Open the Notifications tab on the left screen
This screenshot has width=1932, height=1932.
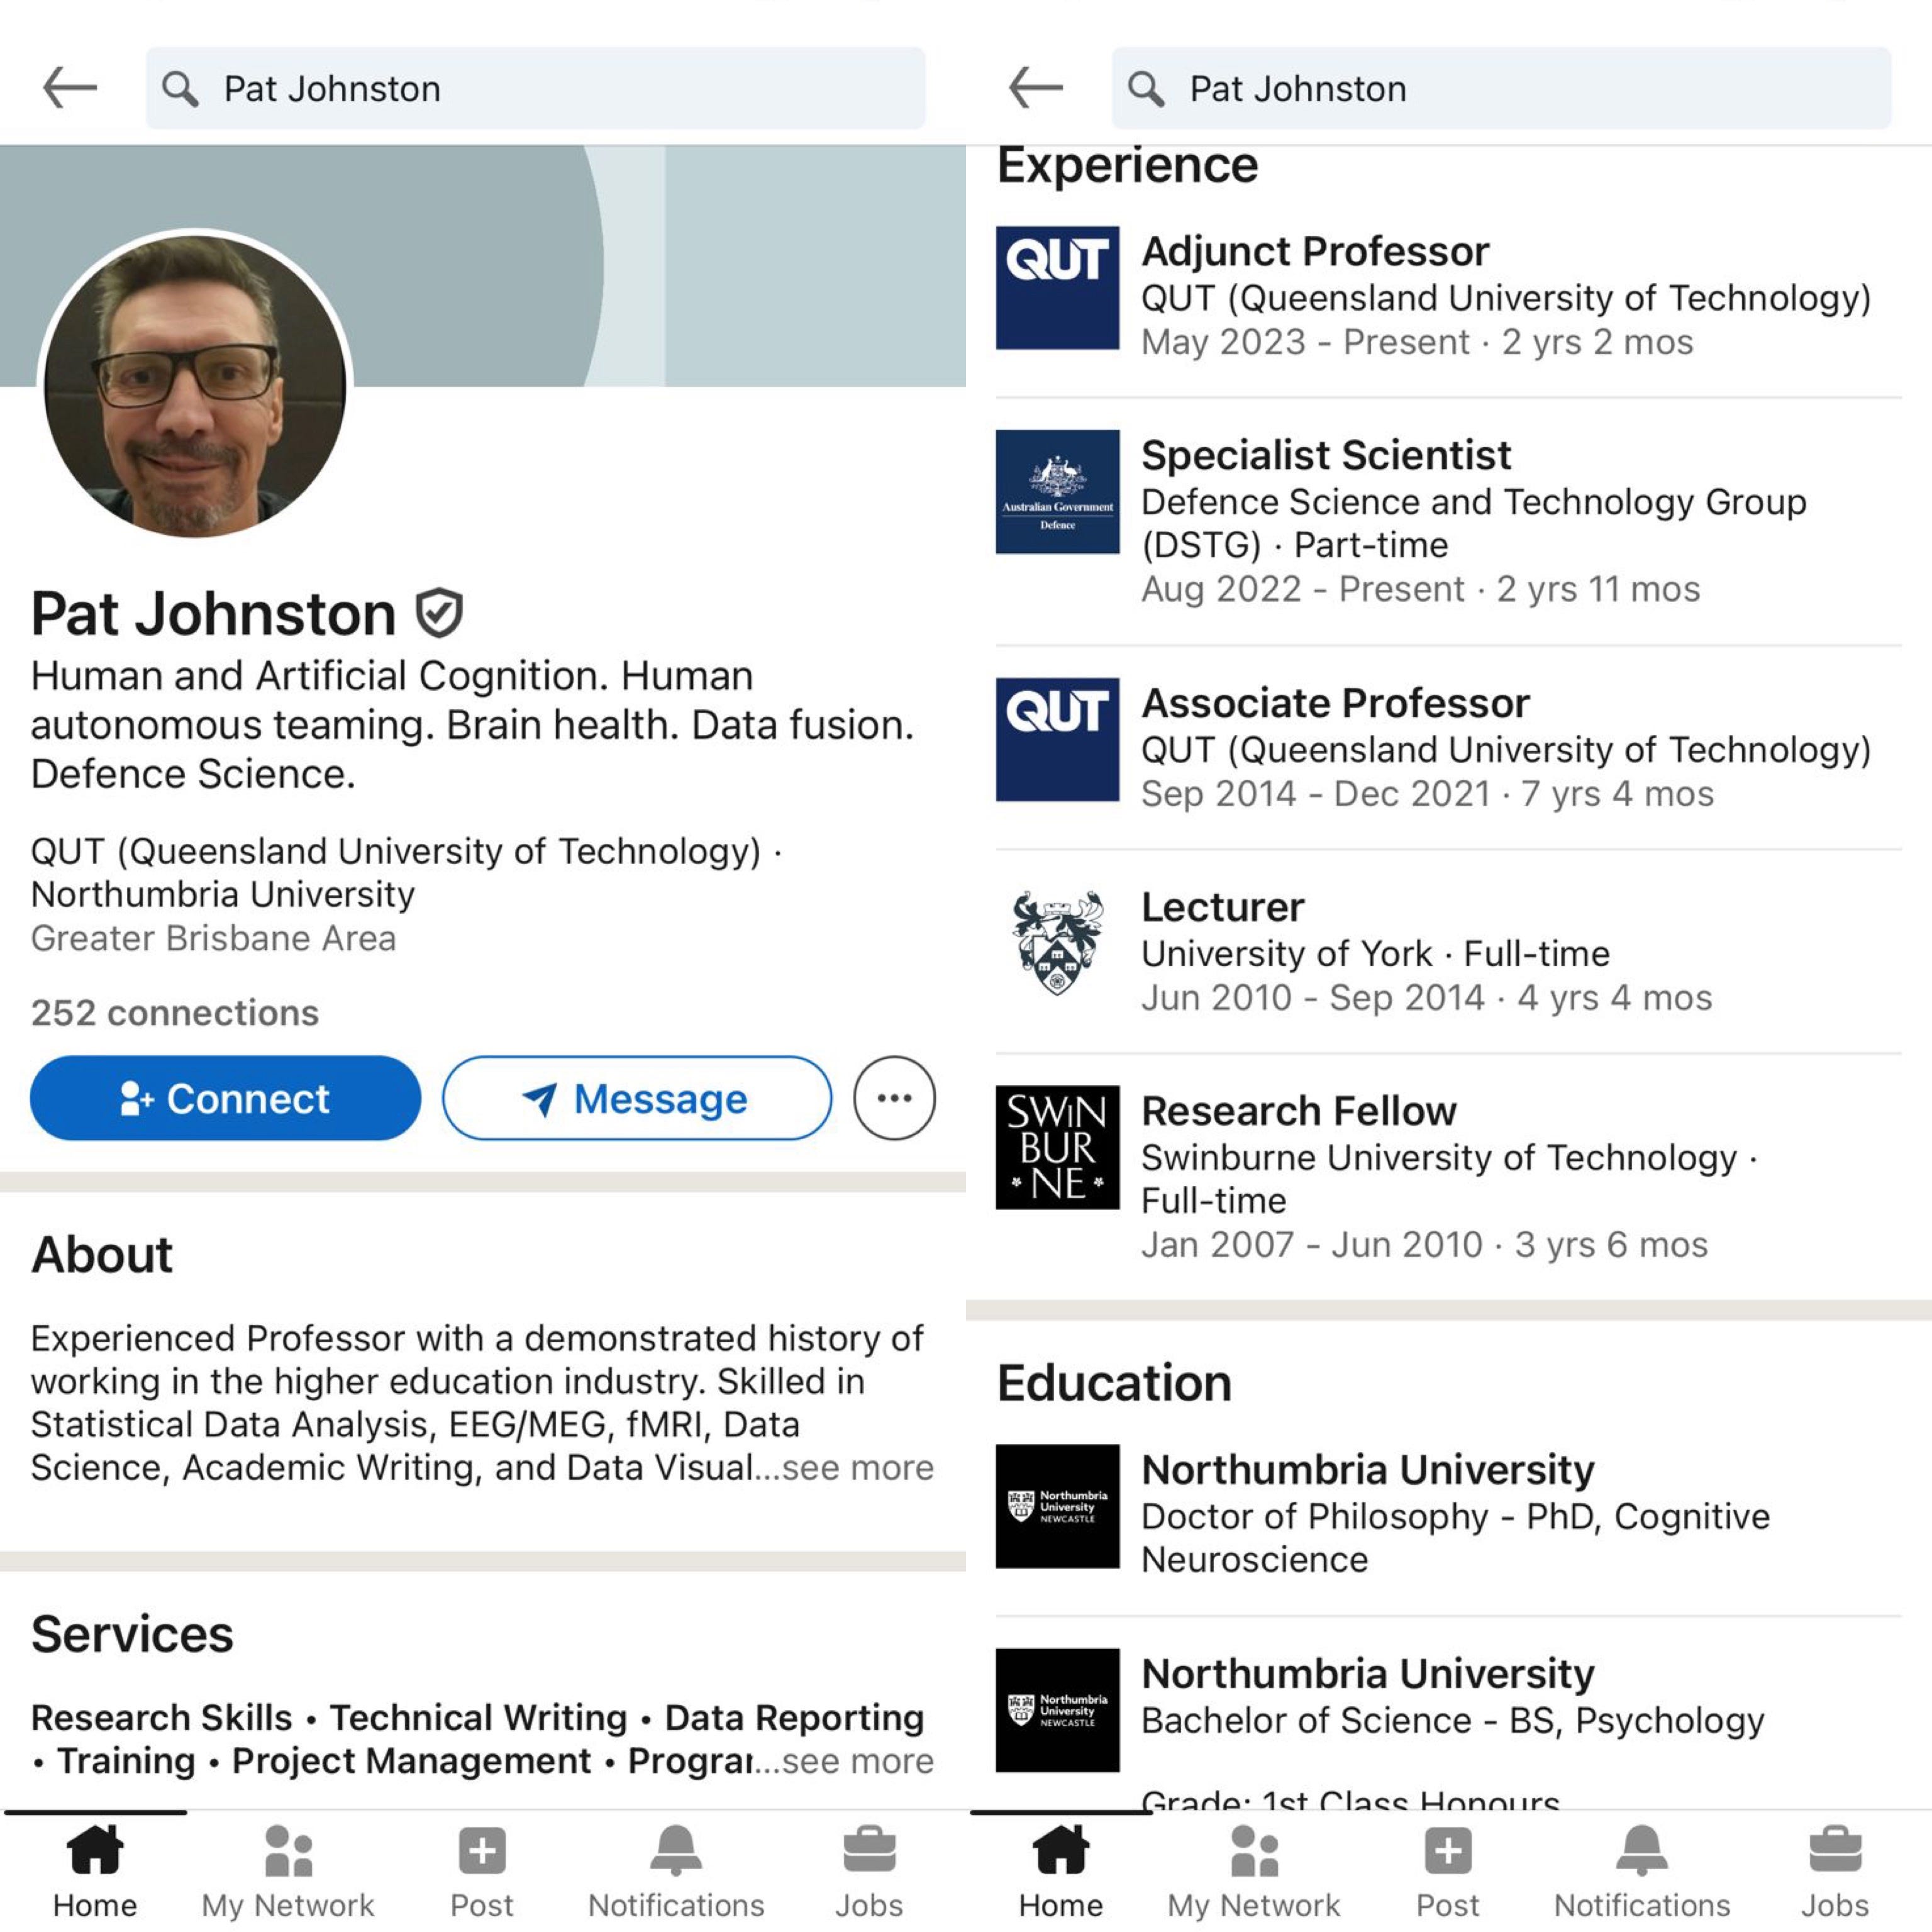676,1871
